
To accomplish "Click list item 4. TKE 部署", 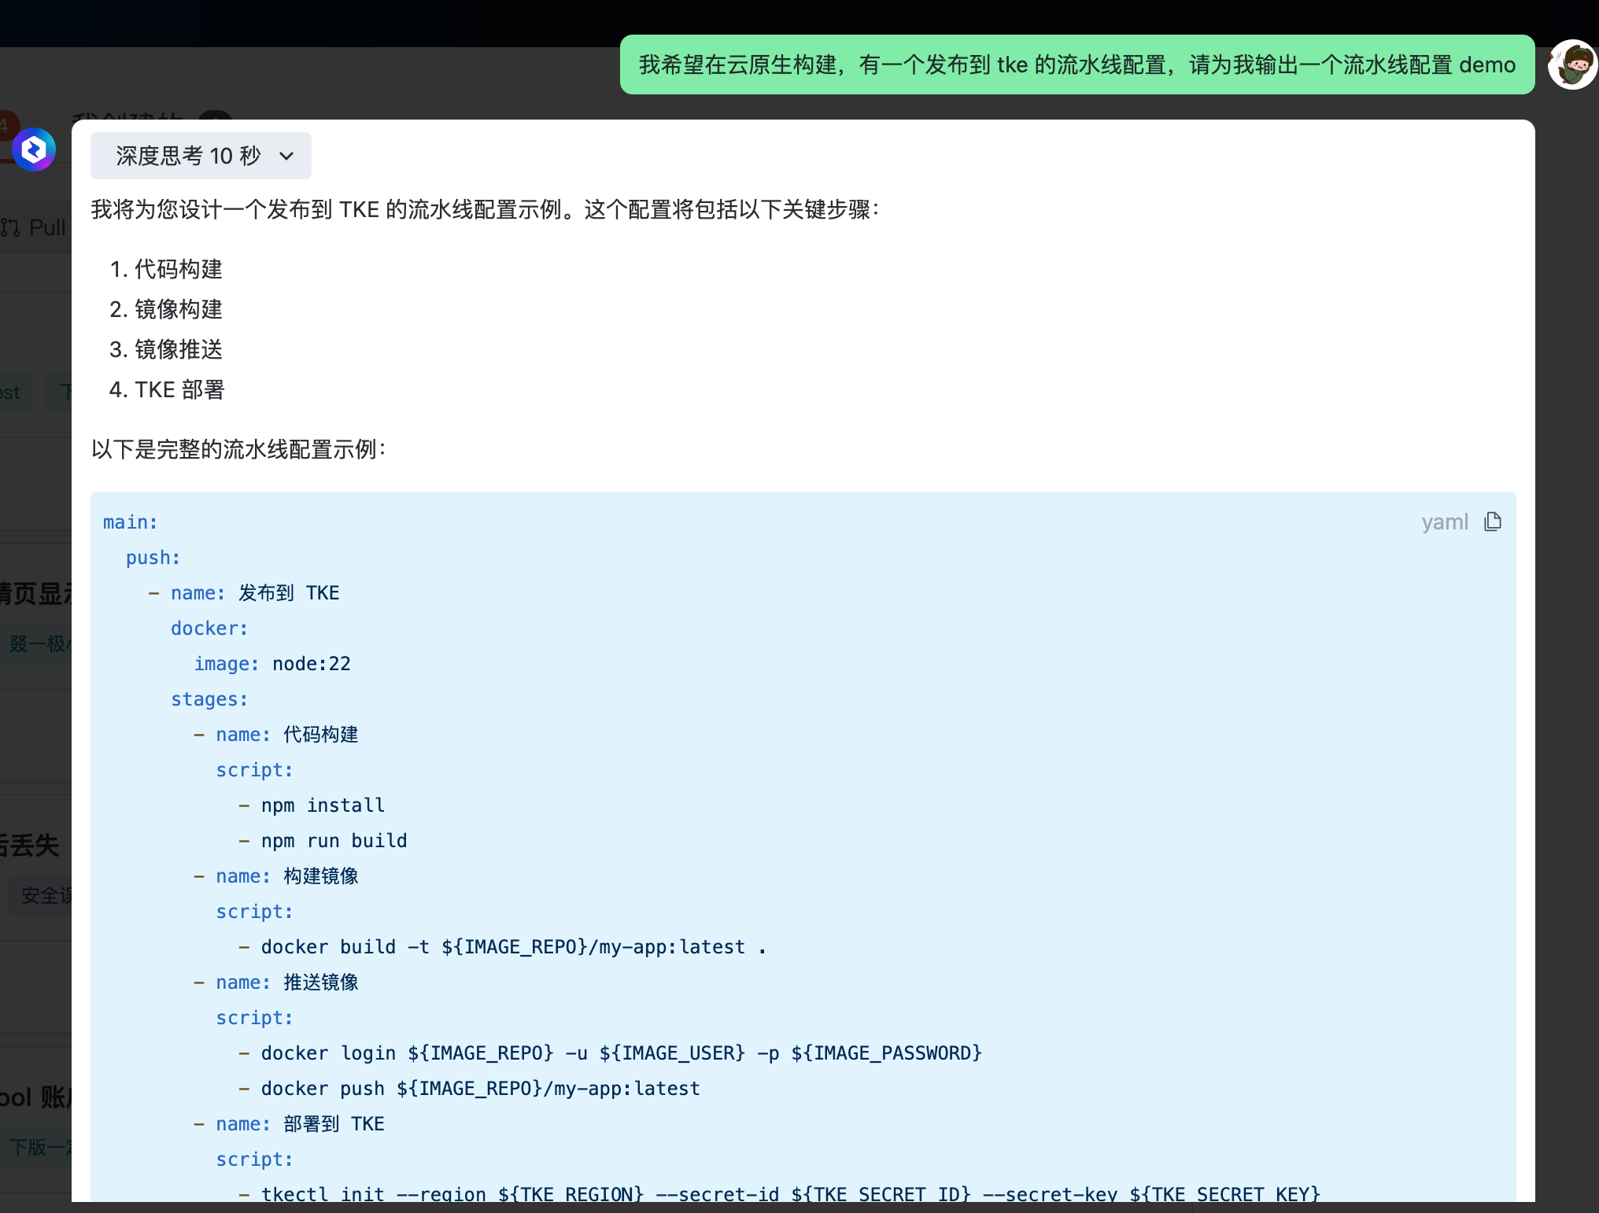I will coord(167,389).
